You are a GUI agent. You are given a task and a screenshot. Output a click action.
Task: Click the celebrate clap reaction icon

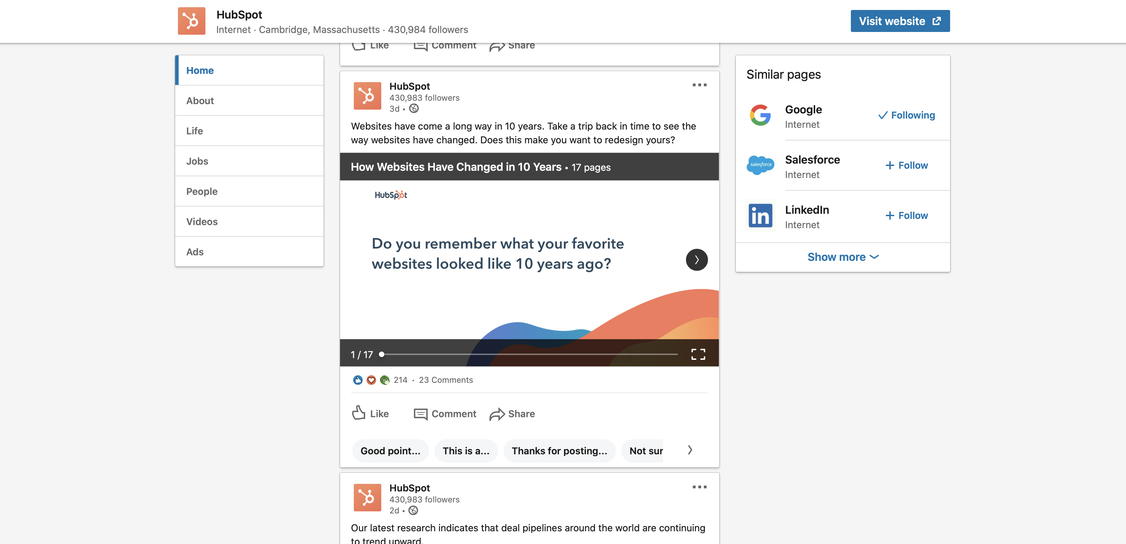(x=385, y=380)
